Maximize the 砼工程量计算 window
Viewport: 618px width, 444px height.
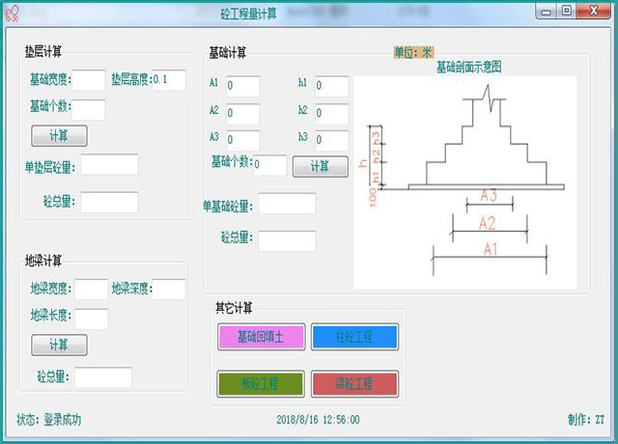pos(567,11)
